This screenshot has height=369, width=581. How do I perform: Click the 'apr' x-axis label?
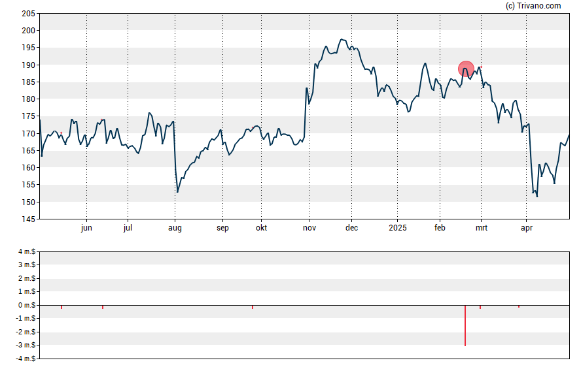click(527, 228)
